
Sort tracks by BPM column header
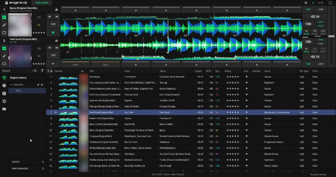[x=208, y=71]
